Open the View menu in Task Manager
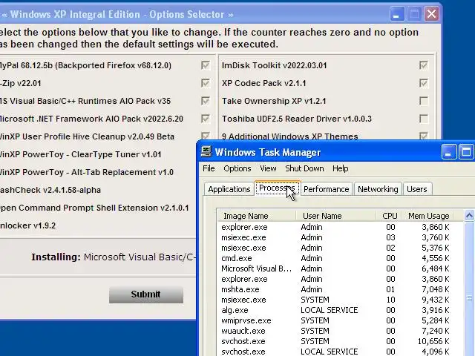This screenshot has width=475, height=356. click(268, 168)
